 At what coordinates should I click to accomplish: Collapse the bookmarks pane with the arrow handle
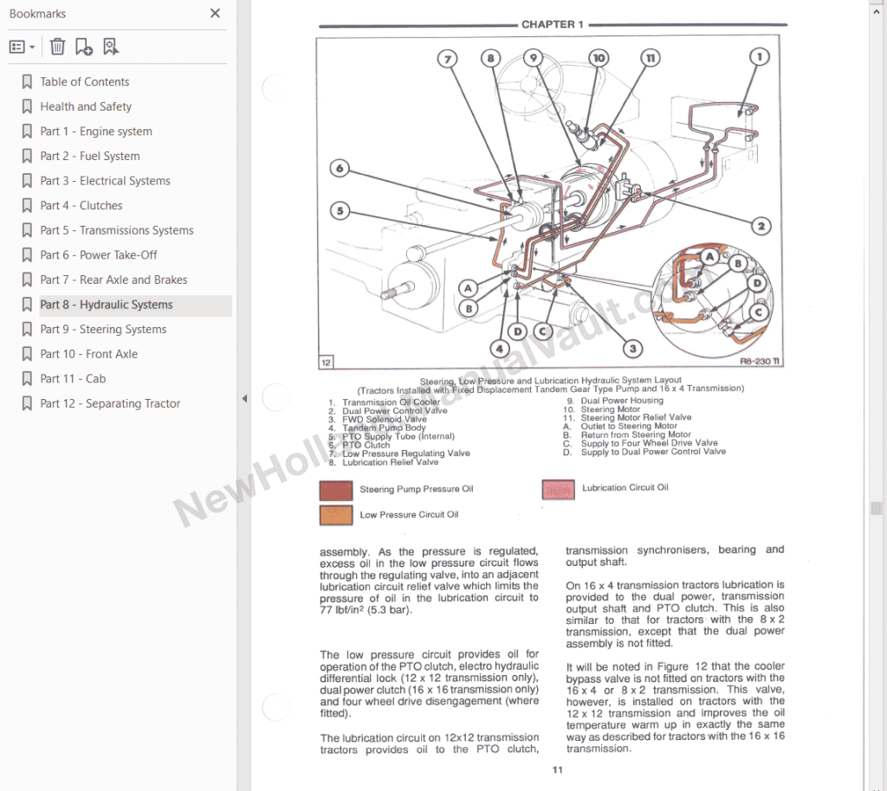[244, 398]
